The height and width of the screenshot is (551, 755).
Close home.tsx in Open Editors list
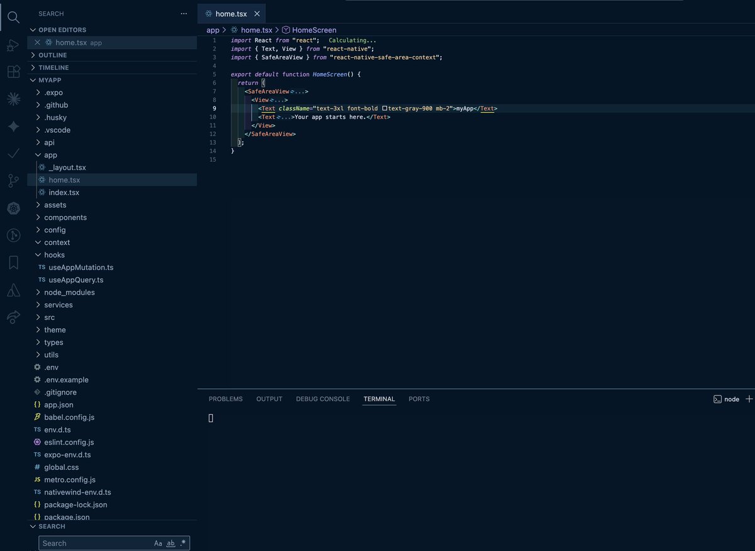point(37,43)
